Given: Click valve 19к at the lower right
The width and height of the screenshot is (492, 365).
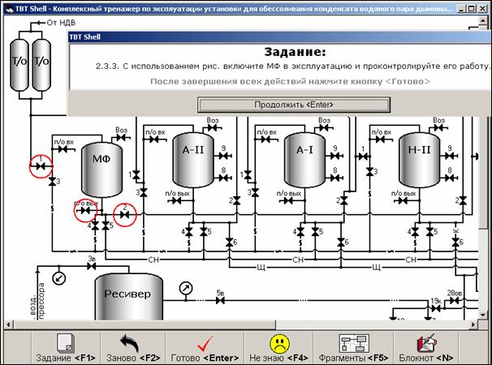Looking at the screenshot, I should coord(436,308).
